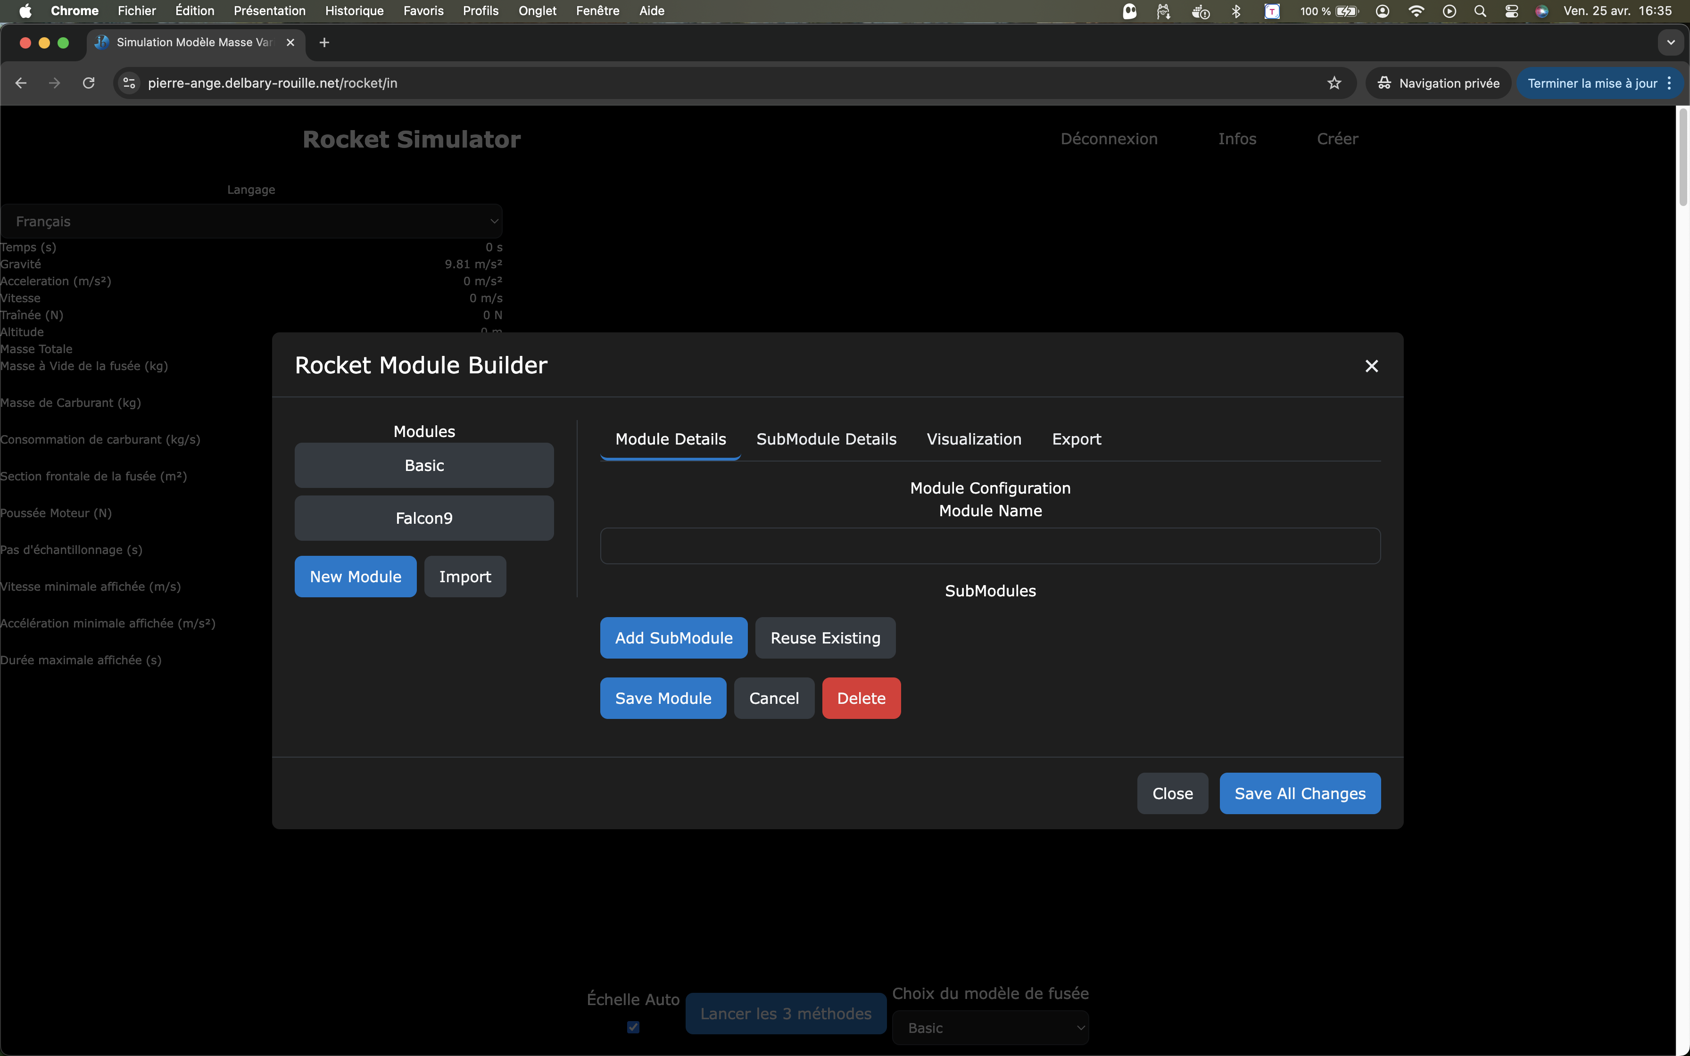Viewport: 1690px width, 1056px height.
Task: Close the Simulation Modèle Masse tab
Action: (x=290, y=42)
